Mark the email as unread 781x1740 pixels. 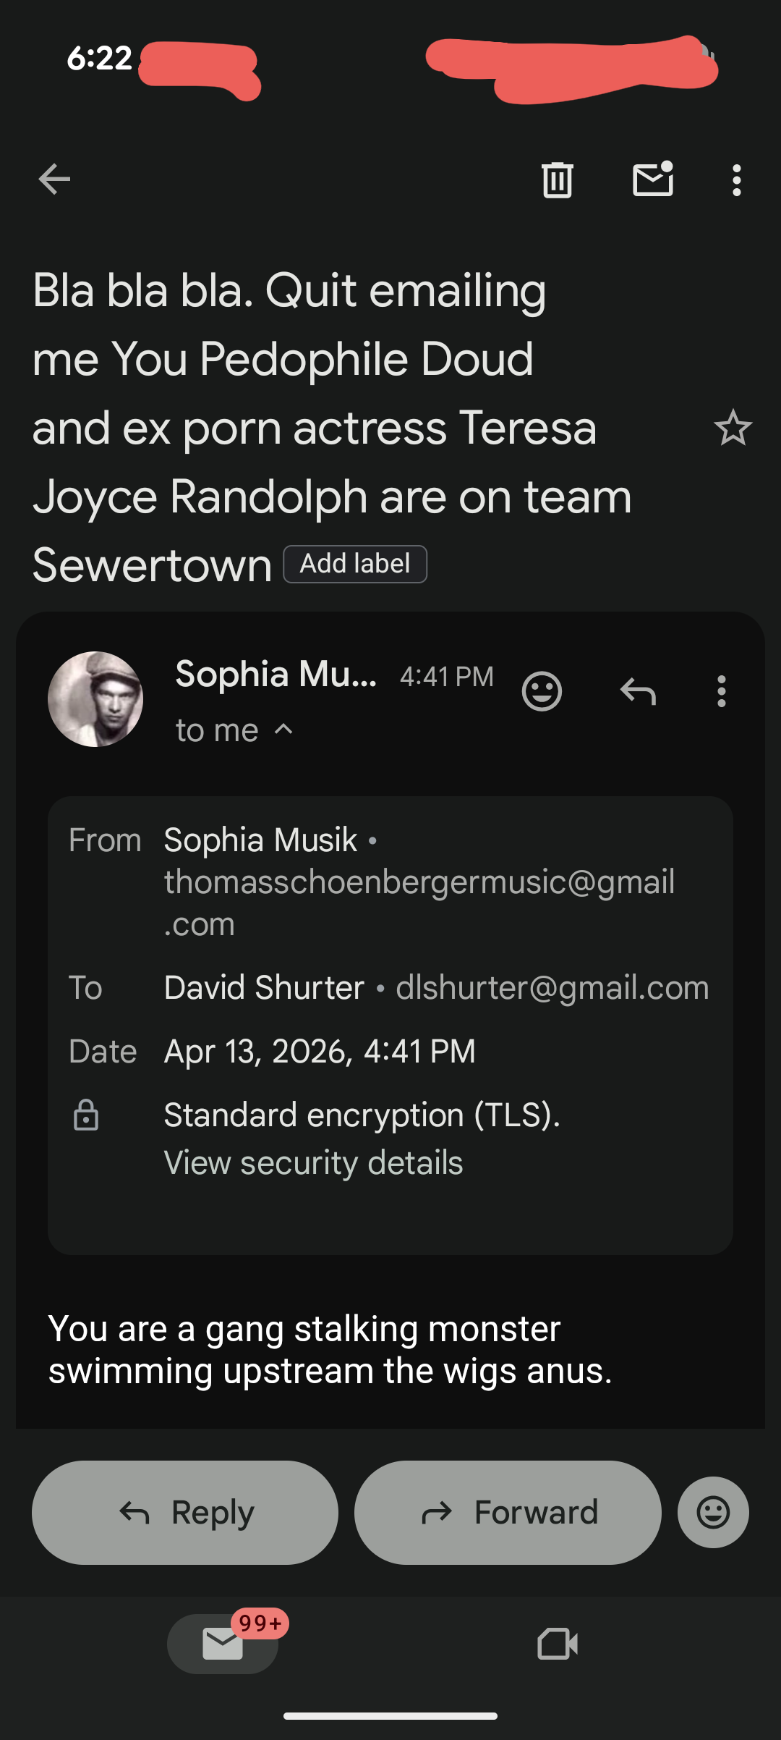click(x=653, y=180)
